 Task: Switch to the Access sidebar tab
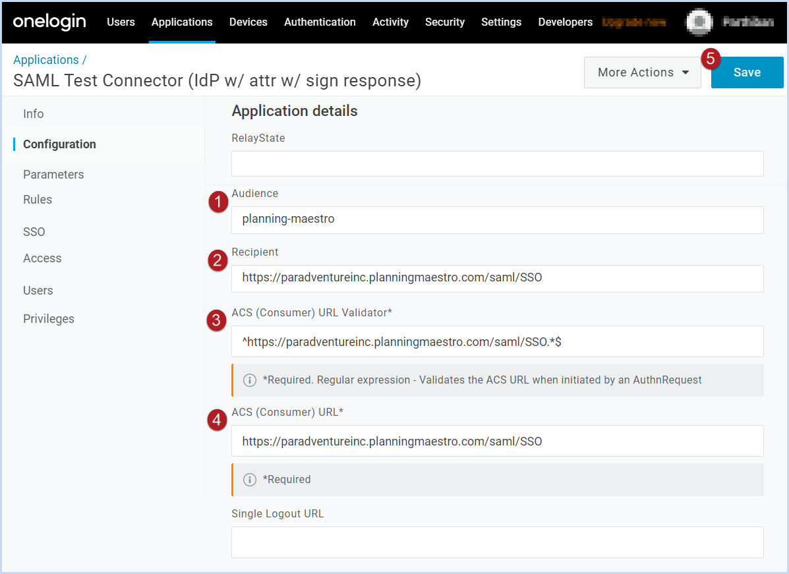click(42, 258)
